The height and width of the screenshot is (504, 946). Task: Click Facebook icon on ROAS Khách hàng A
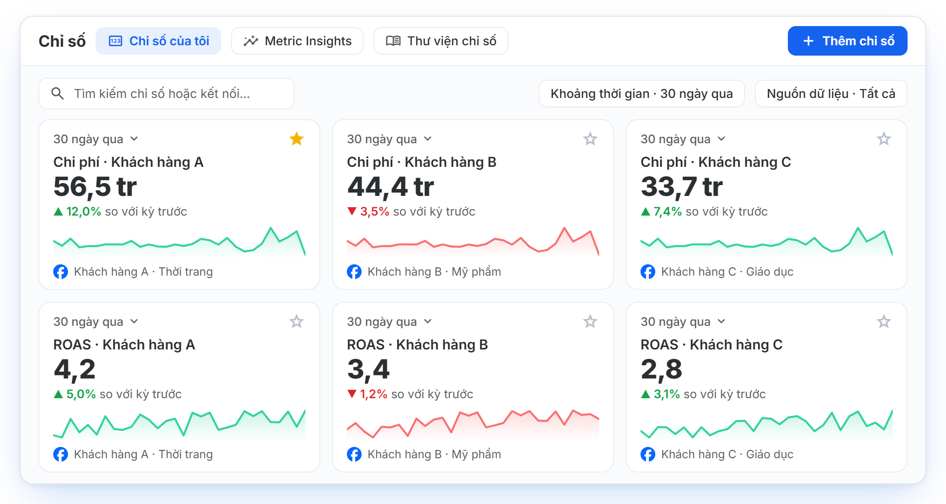tap(61, 454)
